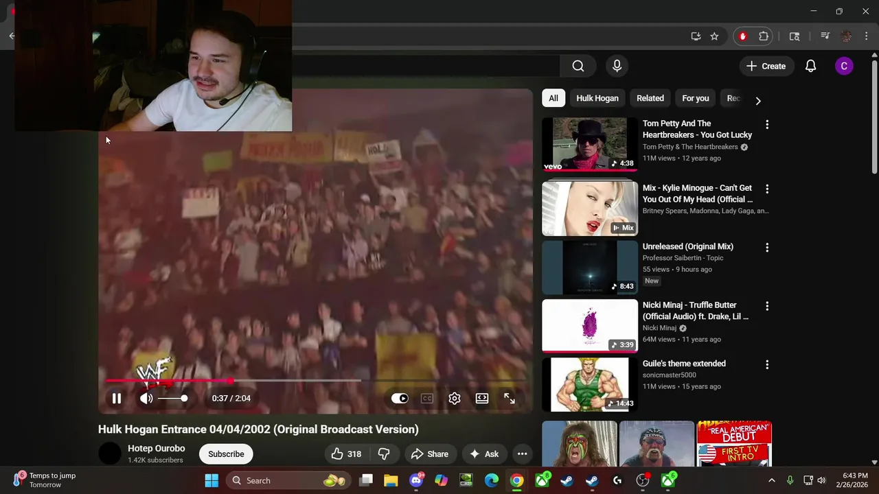Screen dimensions: 879x494
Task: Click the YouTube search magnifier button
Action: click(578, 66)
